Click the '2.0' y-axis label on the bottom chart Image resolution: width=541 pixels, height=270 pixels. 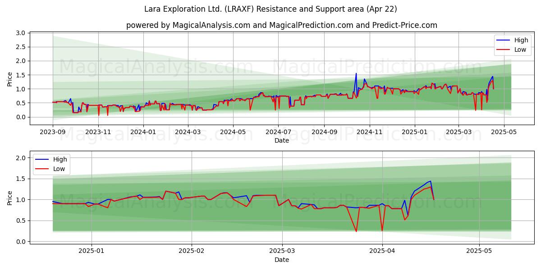pos(20,158)
